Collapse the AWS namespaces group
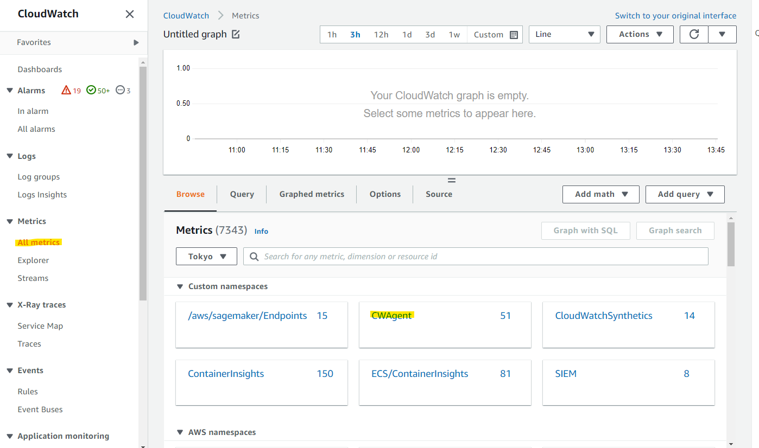 click(180, 432)
